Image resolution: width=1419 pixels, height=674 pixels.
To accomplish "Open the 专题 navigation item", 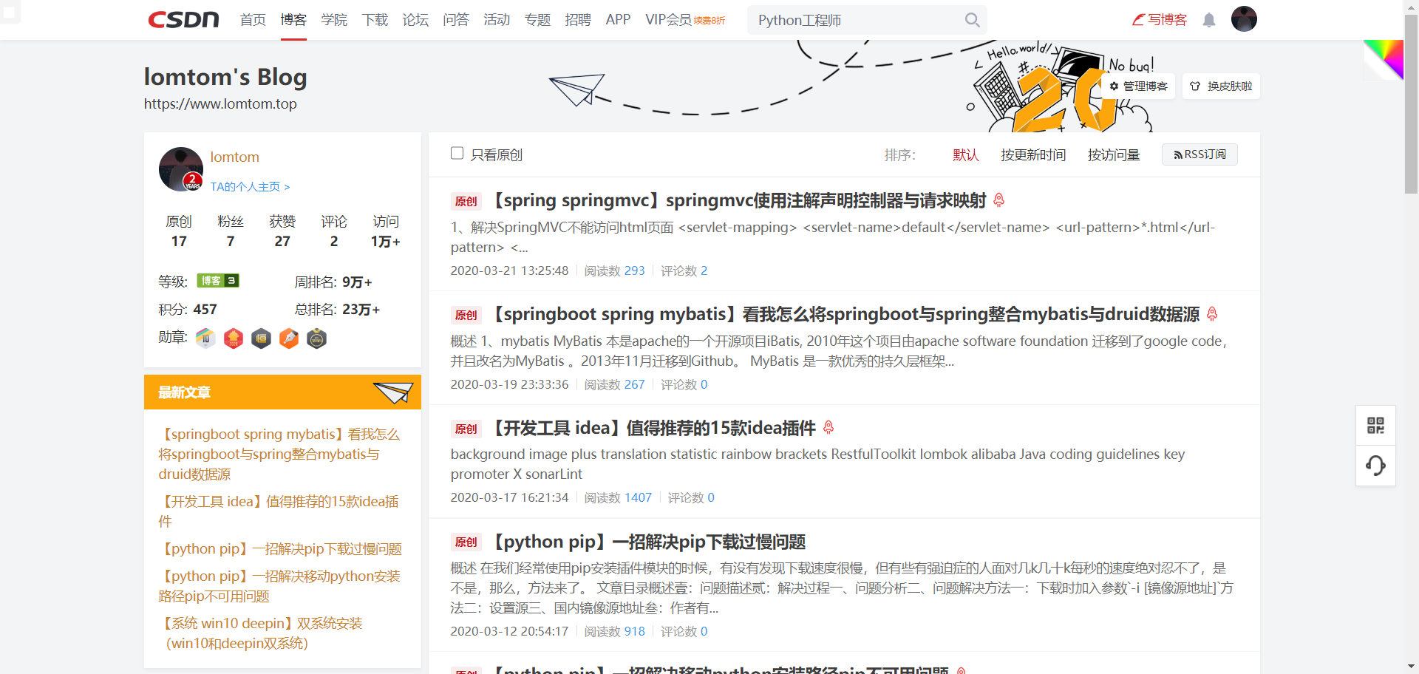I will [x=537, y=20].
